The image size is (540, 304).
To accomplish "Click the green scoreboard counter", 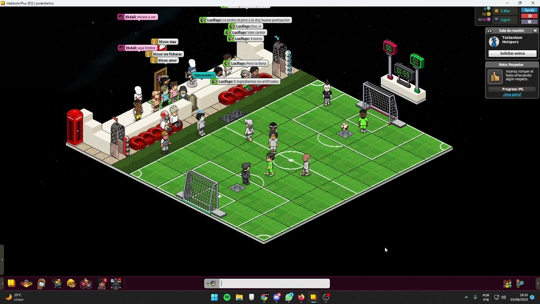I will (417, 62).
